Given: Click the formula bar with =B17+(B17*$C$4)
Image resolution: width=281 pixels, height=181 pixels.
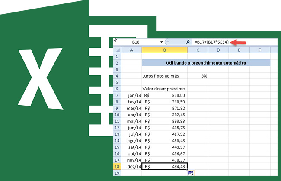Looking at the screenshot, I should pyautogui.click(x=235, y=42).
